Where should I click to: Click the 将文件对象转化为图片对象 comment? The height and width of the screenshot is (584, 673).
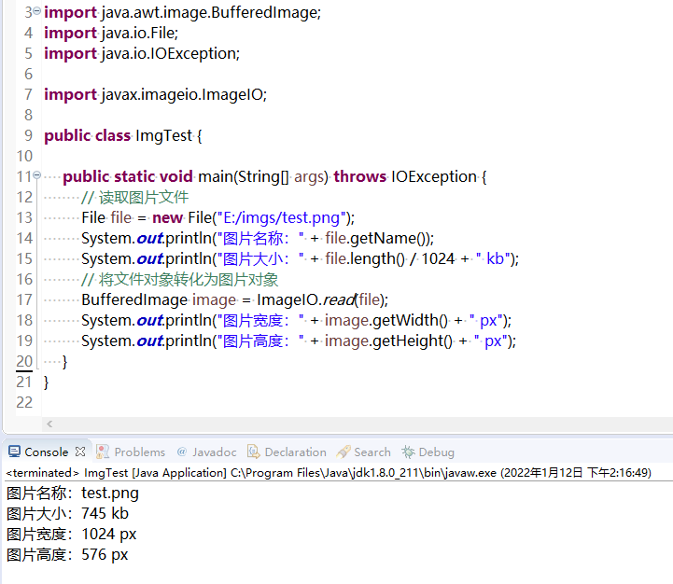point(180,280)
